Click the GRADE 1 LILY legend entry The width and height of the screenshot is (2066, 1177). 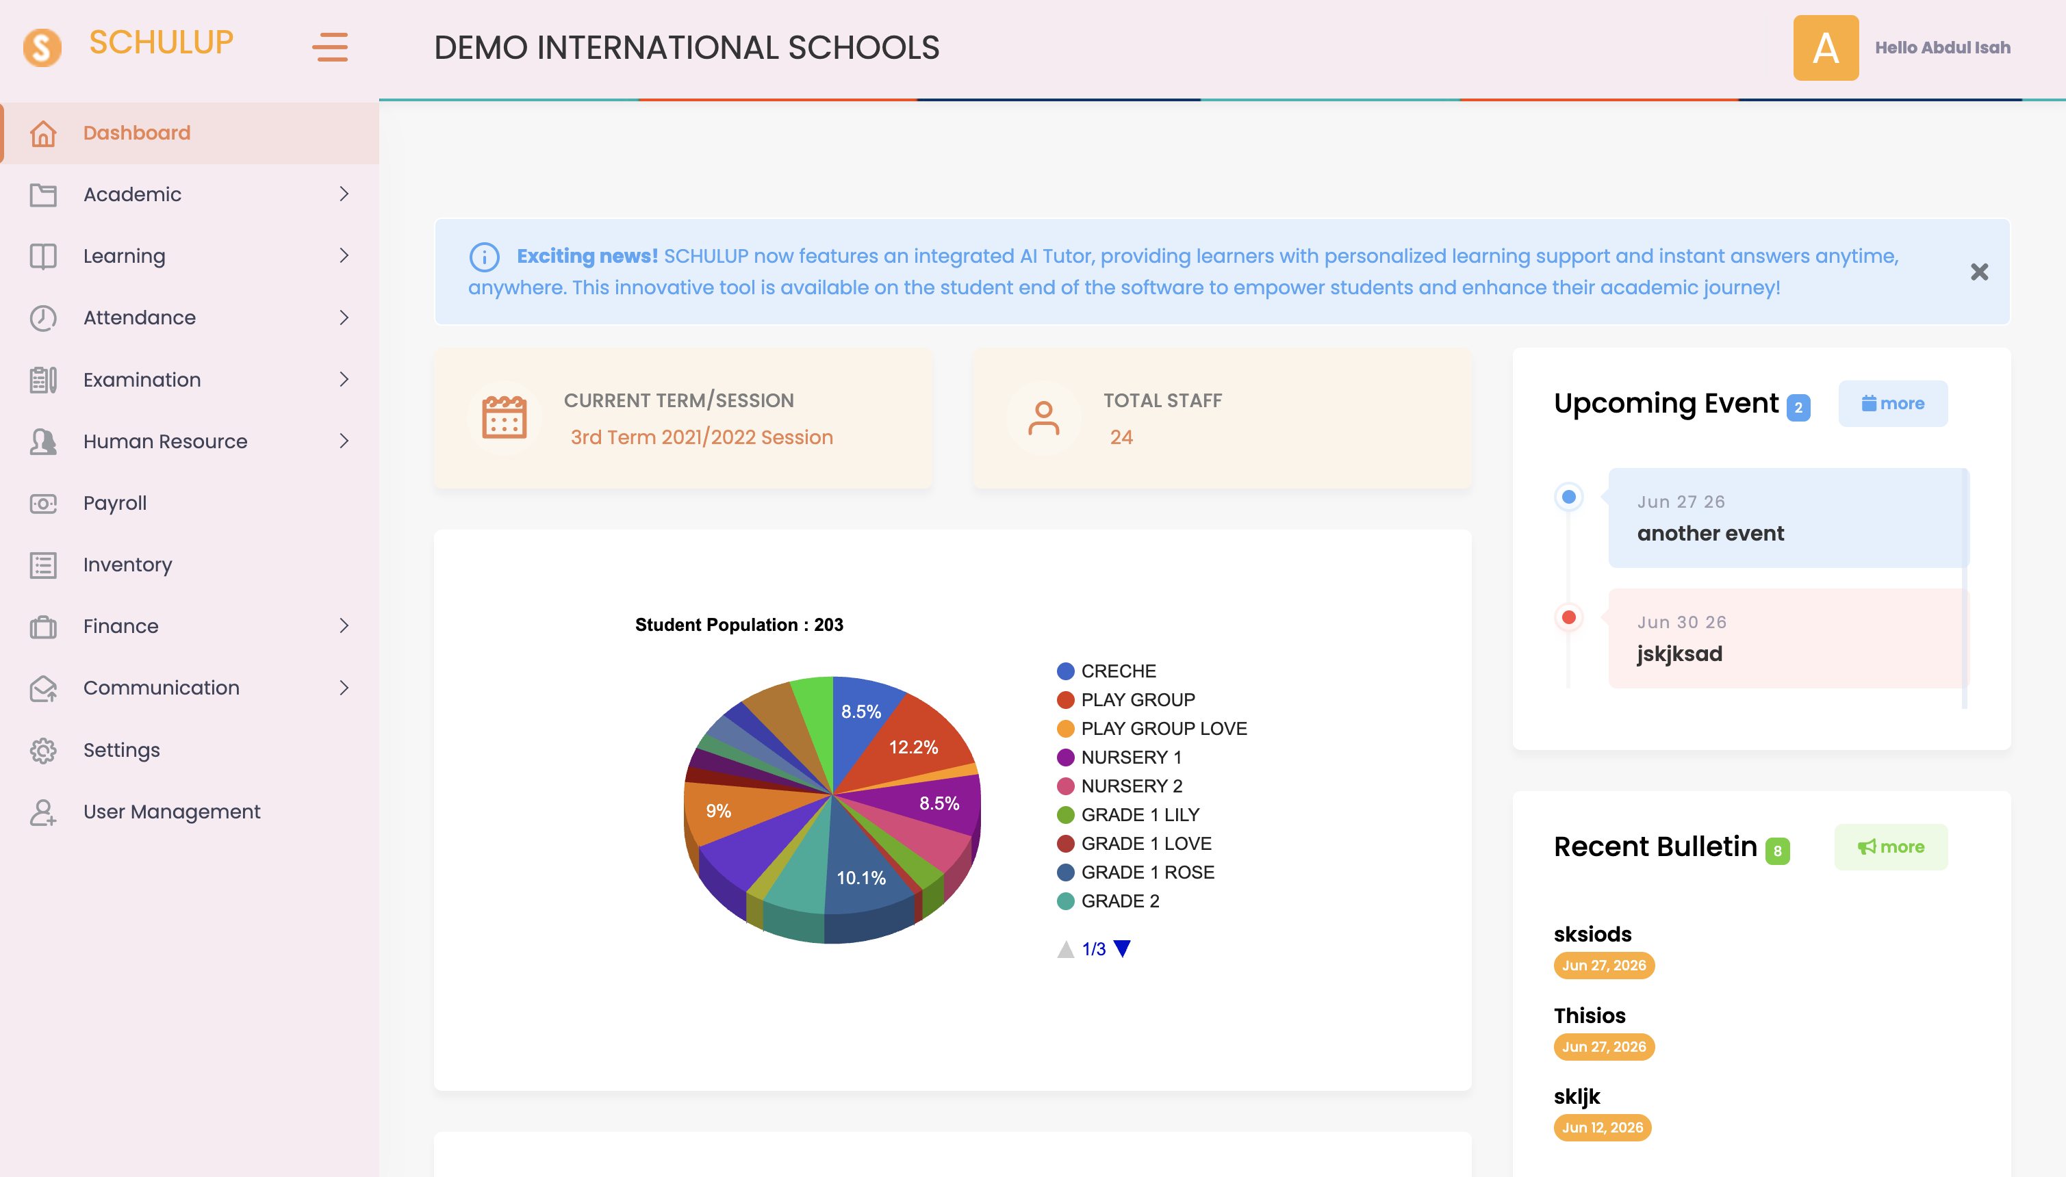coord(1128,815)
